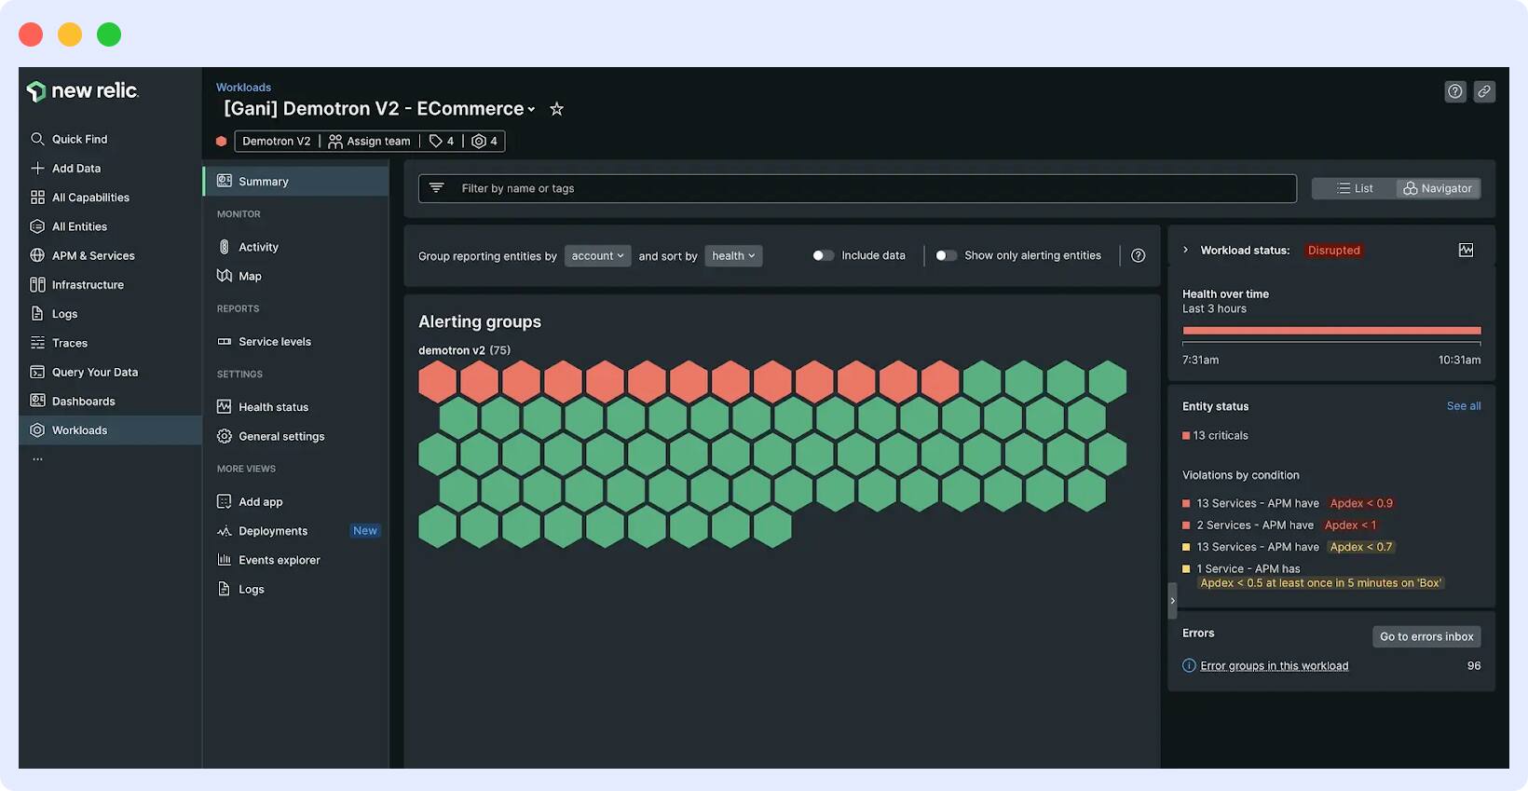Image resolution: width=1528 pixels, height=791 pixels.
Task: Open All Capabilities grid icon
Action: click(37, 198)
